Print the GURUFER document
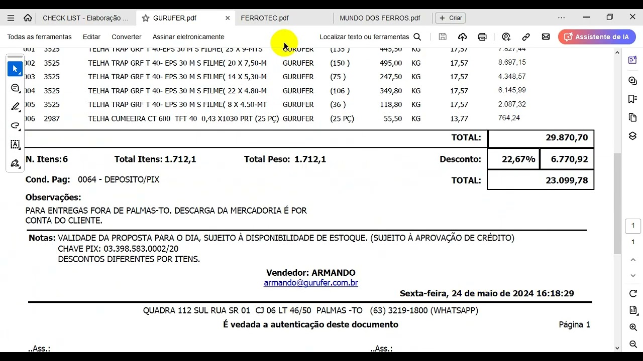Image resolution: width=643 pixels, height=361 pixels. [x=482, y=37]
